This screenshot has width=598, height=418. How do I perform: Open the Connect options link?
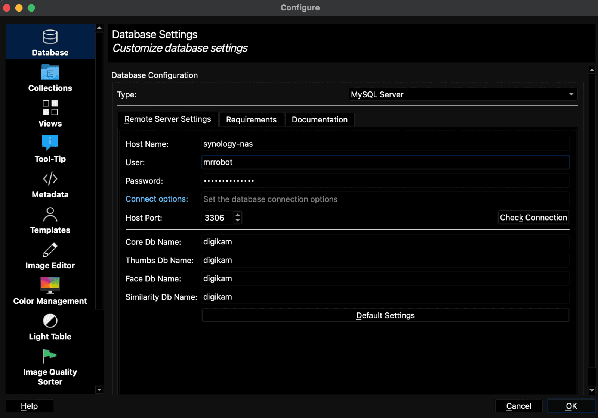[157, 199]
